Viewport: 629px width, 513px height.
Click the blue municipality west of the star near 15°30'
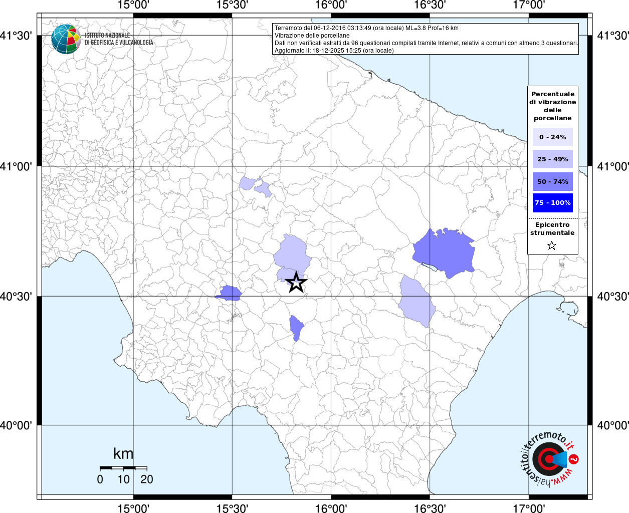coord(229,293)
